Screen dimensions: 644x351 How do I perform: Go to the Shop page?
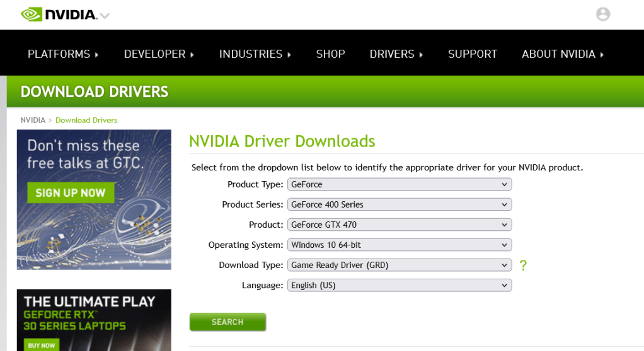[x=330, y=54]
